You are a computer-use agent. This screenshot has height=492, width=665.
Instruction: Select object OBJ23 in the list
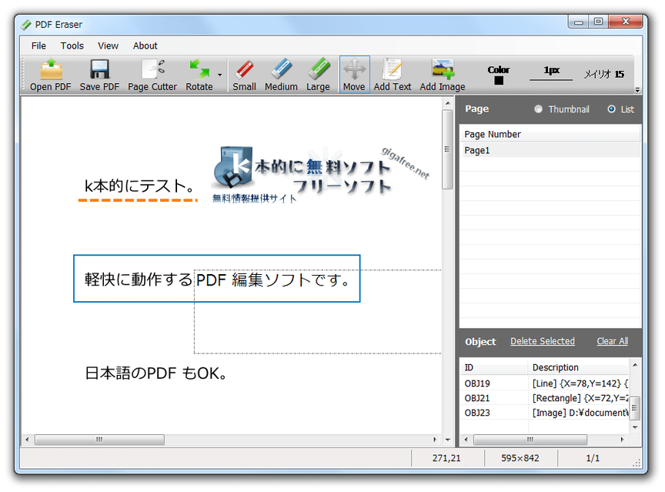coord(477,413)
